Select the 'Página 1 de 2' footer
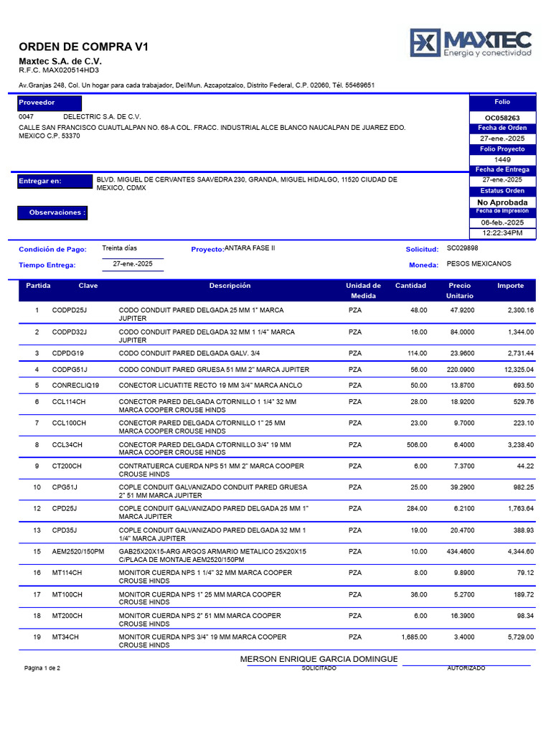551x735 pixels. pos(42,668)
